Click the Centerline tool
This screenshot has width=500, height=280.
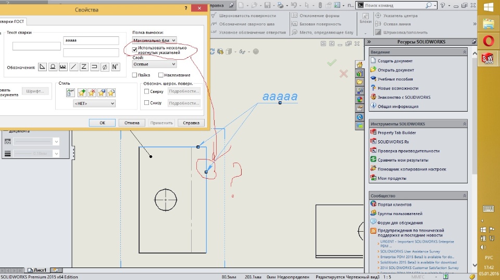click(x=393, y=24)
